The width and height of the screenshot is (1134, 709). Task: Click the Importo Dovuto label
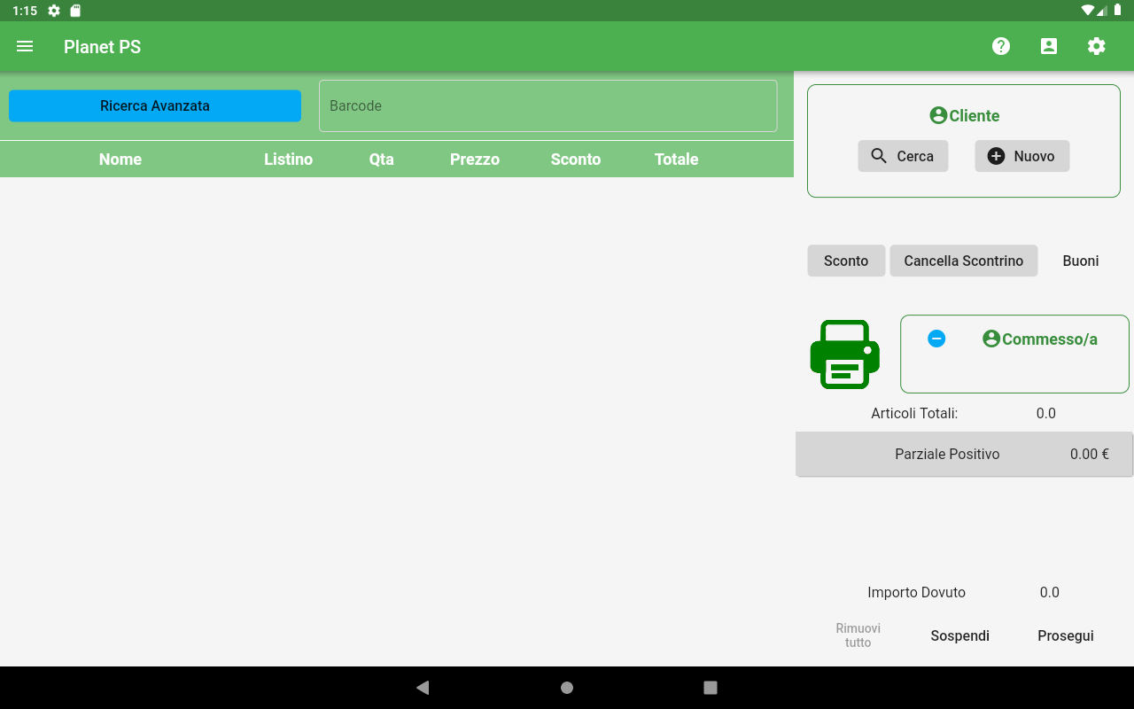click(917, 592)
